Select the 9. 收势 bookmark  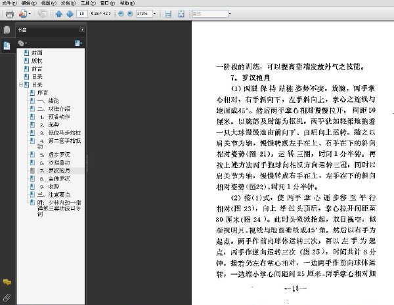pos(49,186)
